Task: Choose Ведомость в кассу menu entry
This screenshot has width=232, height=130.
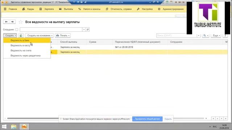Action: (x=27, y=45)
